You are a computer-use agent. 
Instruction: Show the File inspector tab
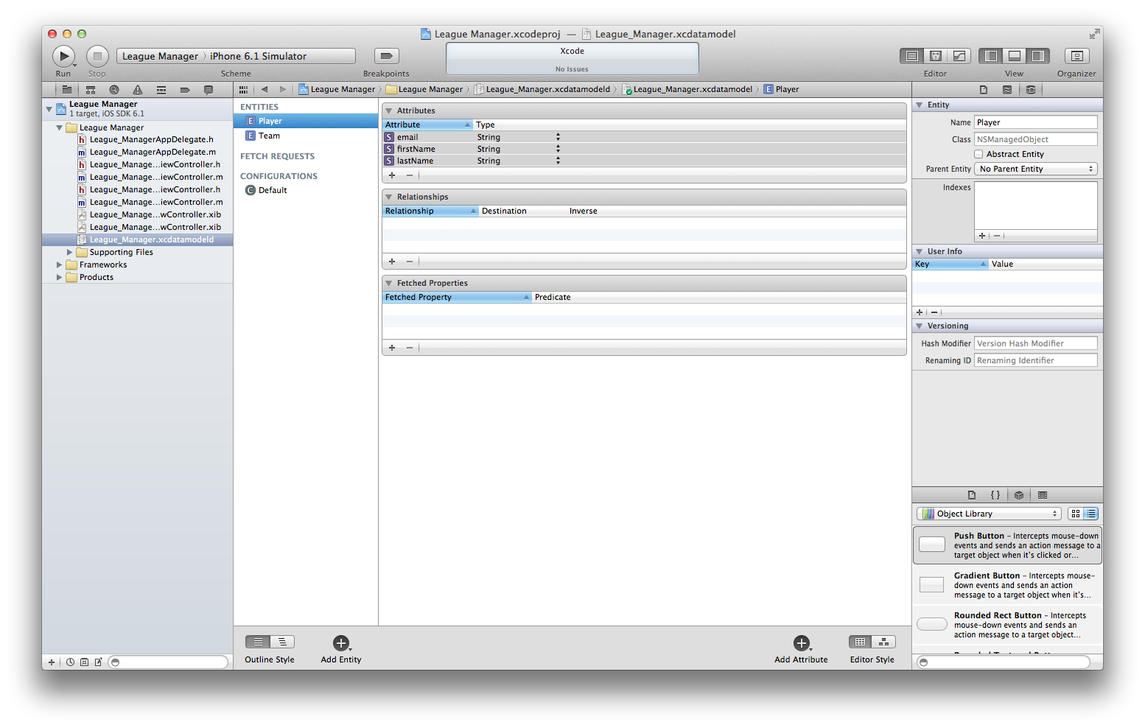coord(984,90)
